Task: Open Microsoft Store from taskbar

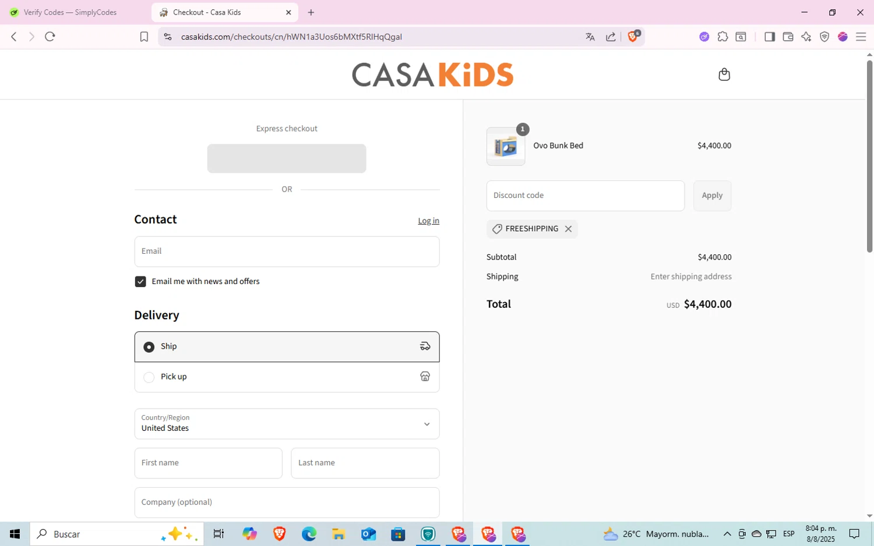Action: click(398, 534)
